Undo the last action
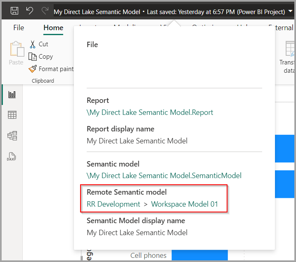This screenshot has width=296, height=262. tap(29, 11)
